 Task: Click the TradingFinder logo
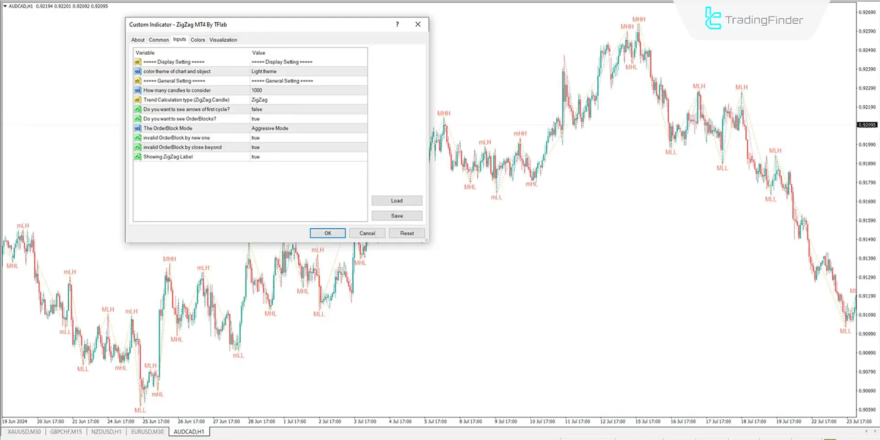753,20
